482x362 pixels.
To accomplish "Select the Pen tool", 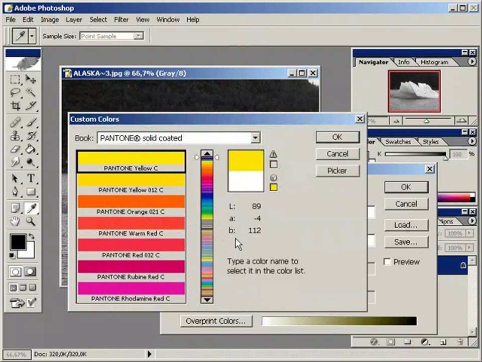I will click(15, 192).
